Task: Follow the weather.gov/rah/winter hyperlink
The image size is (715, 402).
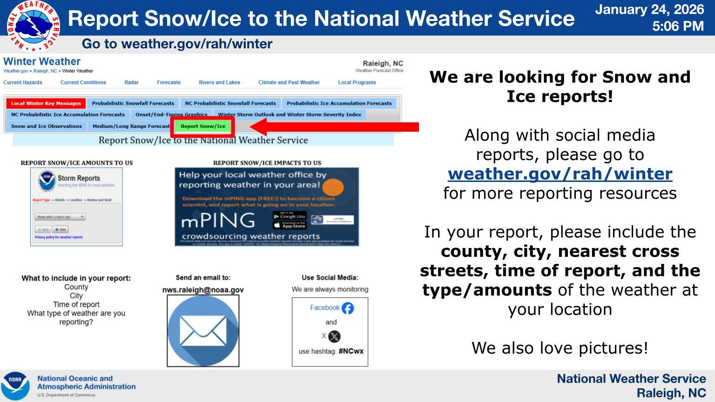Action: tap(560, 174)
